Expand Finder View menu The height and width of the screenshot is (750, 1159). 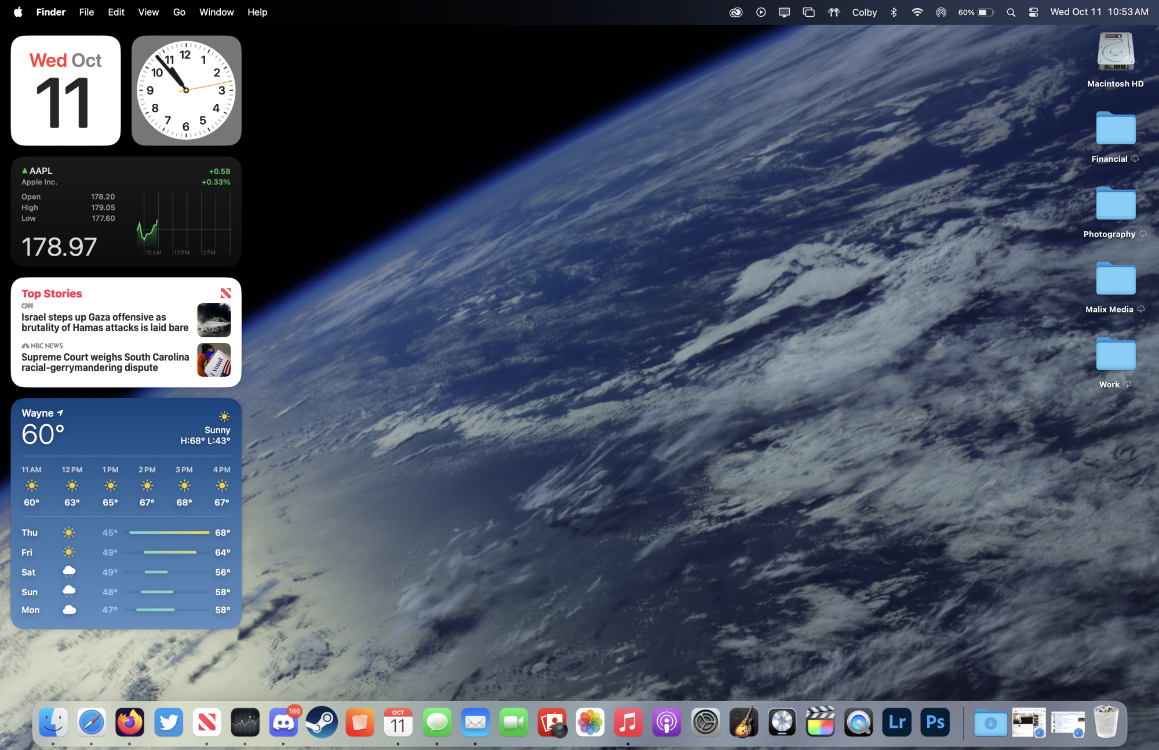point(148,12)
